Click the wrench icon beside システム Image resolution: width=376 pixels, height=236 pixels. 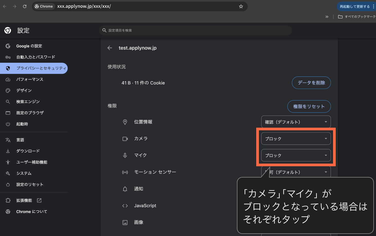[x=8, y=174]
